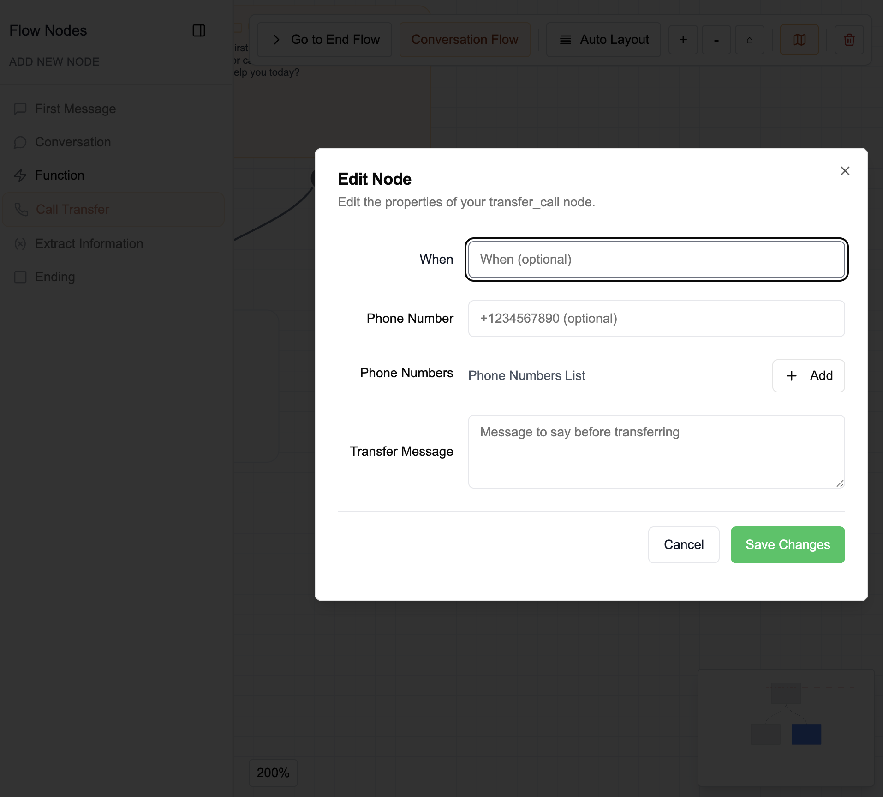Add an Extract Information node

89,244
